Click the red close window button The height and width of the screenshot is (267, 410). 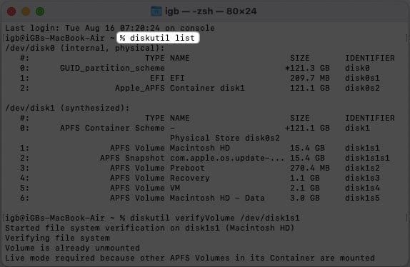[x=11, y=11]
